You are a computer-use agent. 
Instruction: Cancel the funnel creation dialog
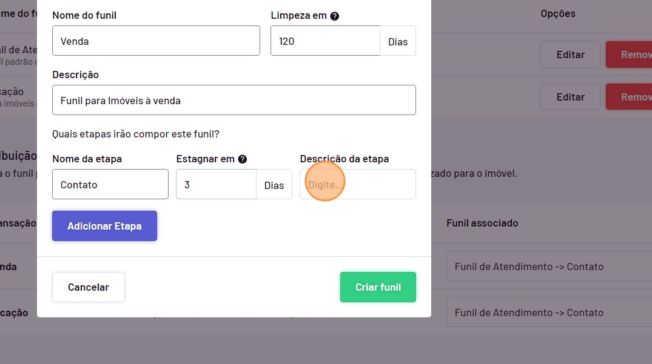coord(89,287)
